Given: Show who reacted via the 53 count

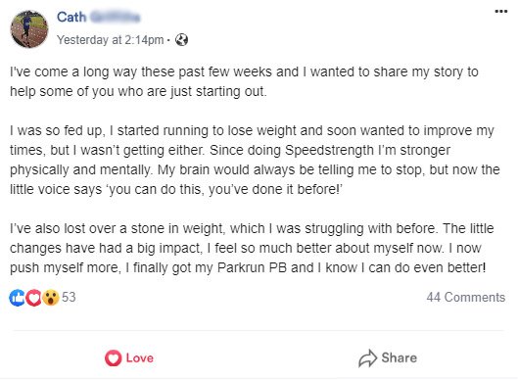Looking at the screenshot, I should pyautogui.click(x=69, y=297).
